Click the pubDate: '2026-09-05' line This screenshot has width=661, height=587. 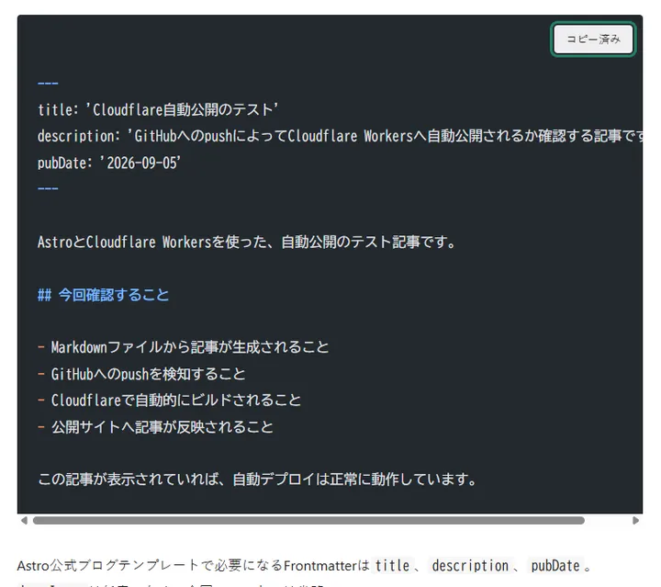[x=109, y=163]
